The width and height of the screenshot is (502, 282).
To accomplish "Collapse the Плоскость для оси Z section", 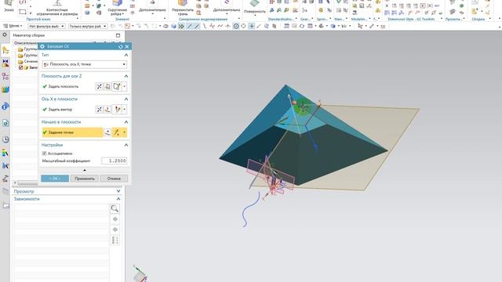I will (126, 76).
